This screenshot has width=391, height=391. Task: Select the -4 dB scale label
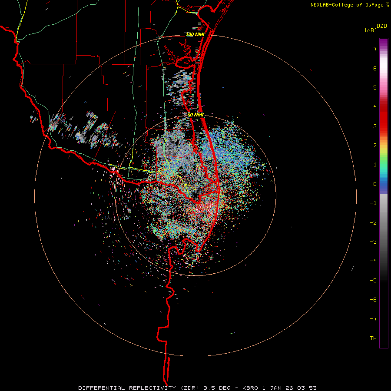373,261
